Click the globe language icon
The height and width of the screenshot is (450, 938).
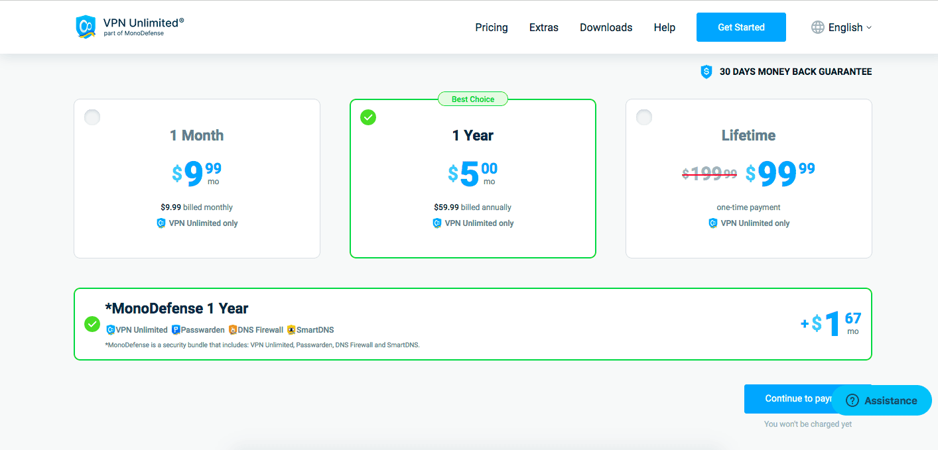pyautogui.click(x=818, y=27)
